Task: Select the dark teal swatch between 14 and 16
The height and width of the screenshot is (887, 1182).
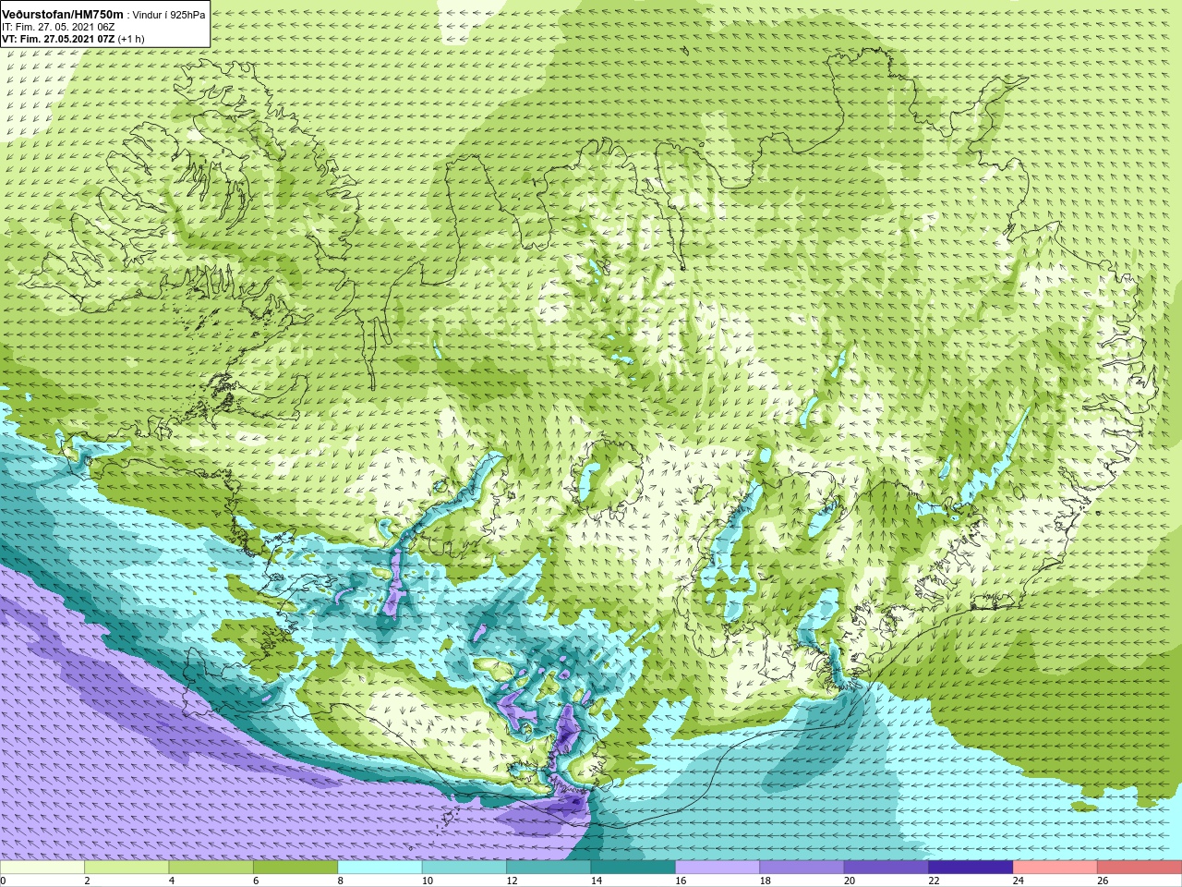Action: tap(633, 868)
